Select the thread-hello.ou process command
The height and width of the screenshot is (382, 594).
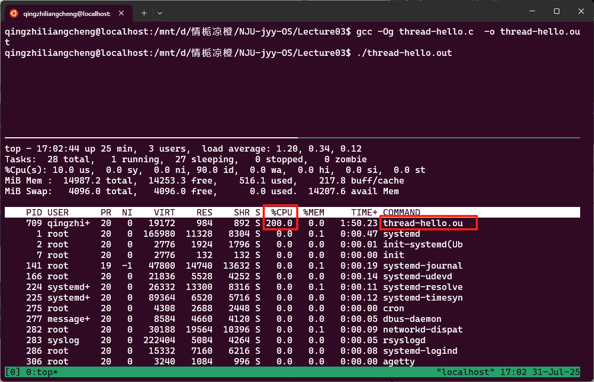coord(423,223)
